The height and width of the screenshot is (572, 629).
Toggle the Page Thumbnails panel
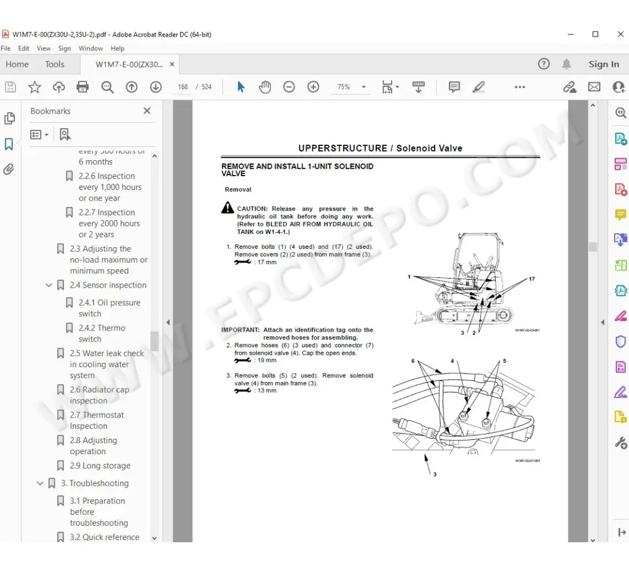coord(9,118)
